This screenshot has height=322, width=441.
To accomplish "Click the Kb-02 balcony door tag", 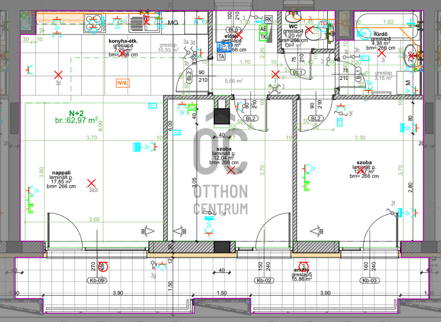I will [264, 281].
